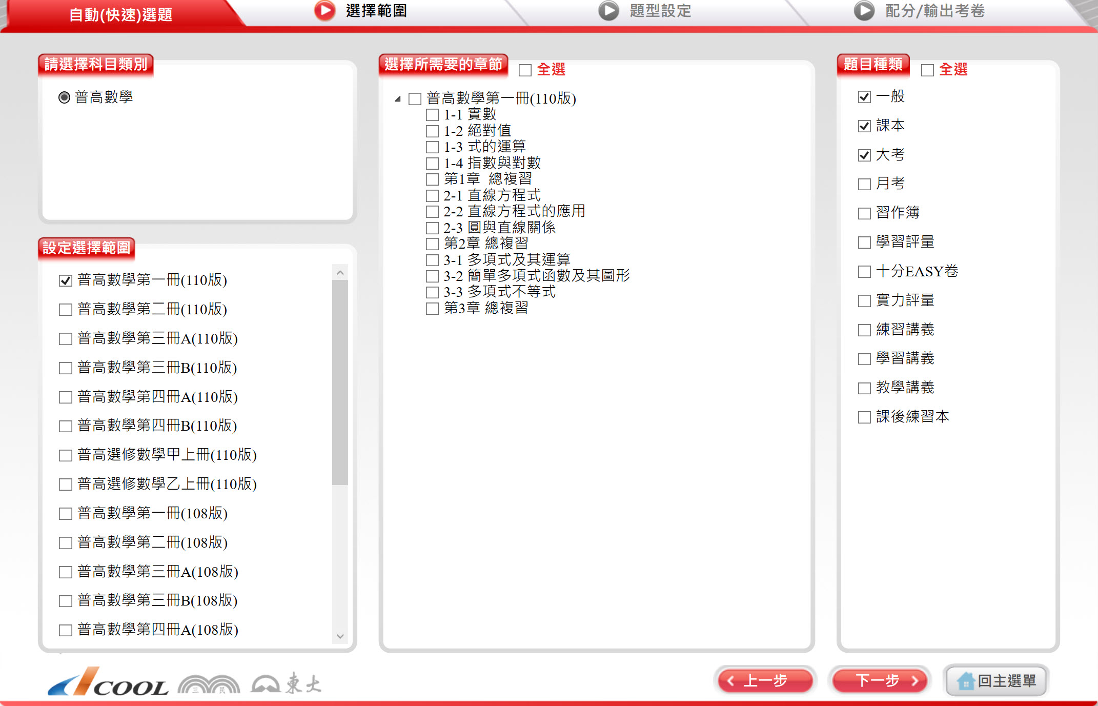1098x706 pixels.
Task: Click the house icon on 回主選單
Action: point(965,681)
